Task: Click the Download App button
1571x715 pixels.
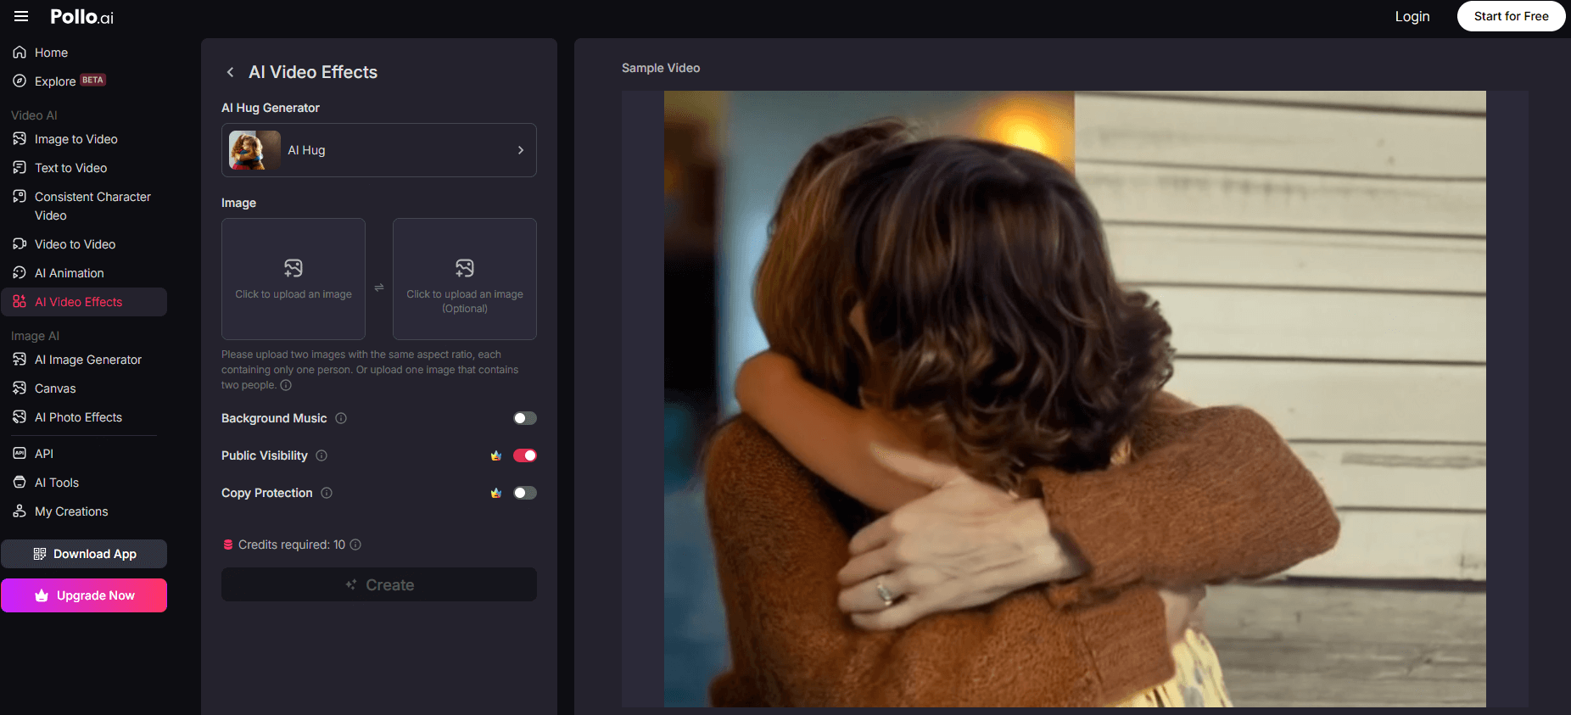Action: [x=84, y=554]
